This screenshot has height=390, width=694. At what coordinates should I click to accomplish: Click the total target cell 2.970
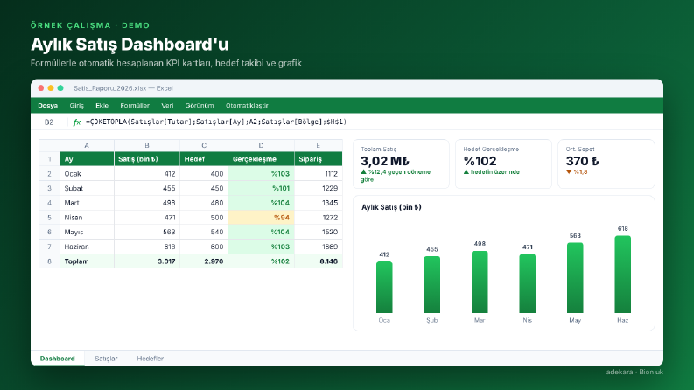coord(204,261)
